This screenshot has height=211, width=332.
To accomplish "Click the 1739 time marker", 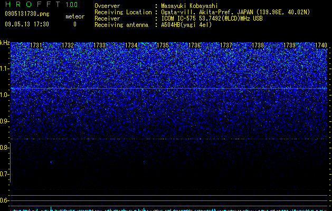I will click(290, 45).
